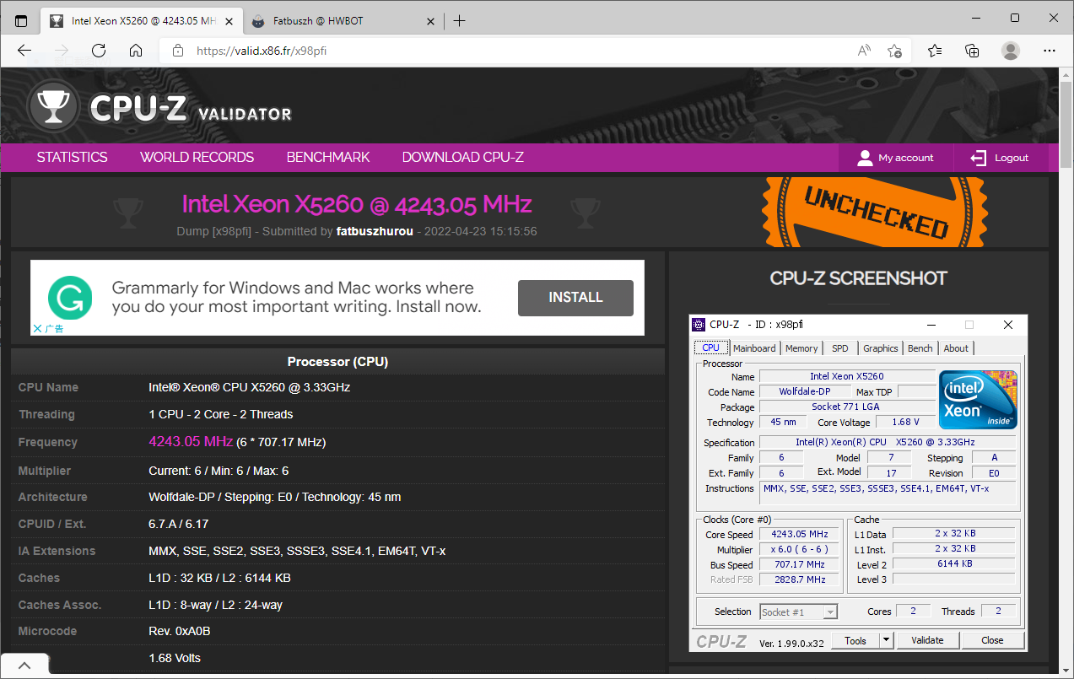The width and height of the screenshot is (1074, 679).
Task: Click the page title Intel Xeon X5260 @ 4243.05 MHz
Action: [357, 204]
